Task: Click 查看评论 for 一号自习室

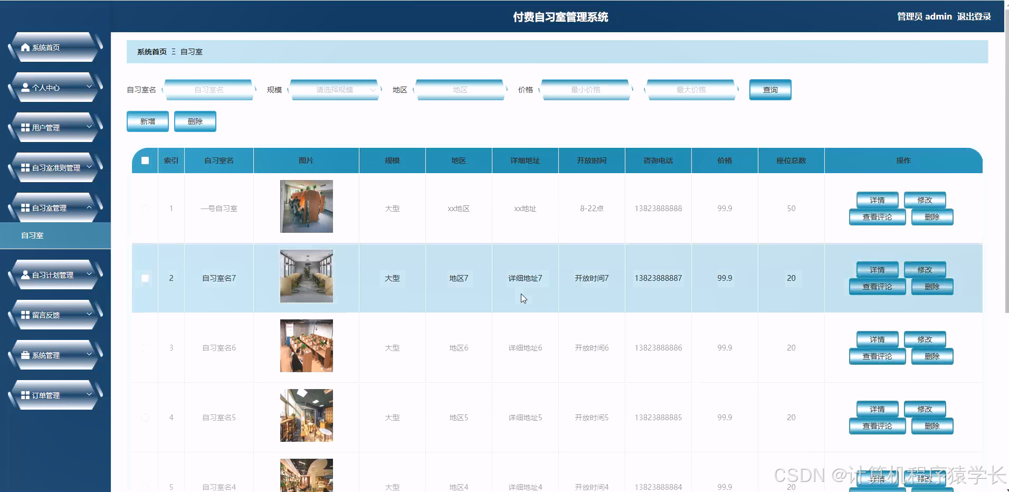Action: pos(877,217)
